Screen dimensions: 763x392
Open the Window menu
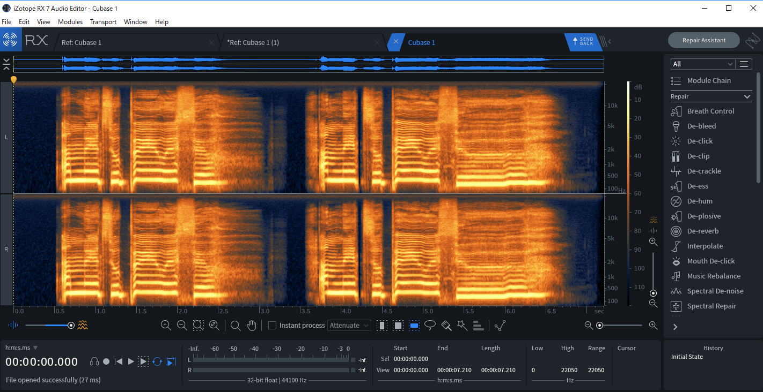(x=136, y=22)
